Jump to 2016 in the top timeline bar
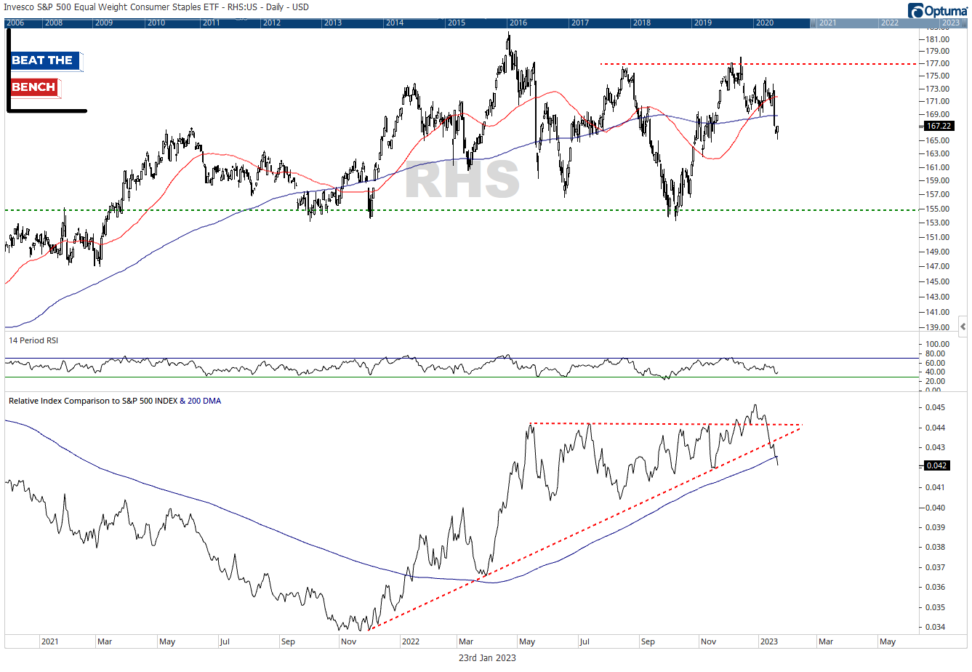 click(x=518, y=23)
